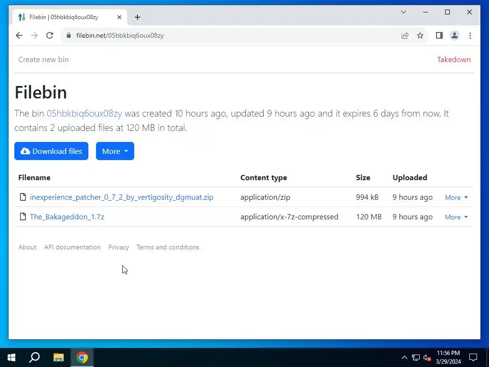Image resolution: width=489 pixels, height=367 pixels.
Task: Click the application/zip cell
Action: click(x=265, y=197)
